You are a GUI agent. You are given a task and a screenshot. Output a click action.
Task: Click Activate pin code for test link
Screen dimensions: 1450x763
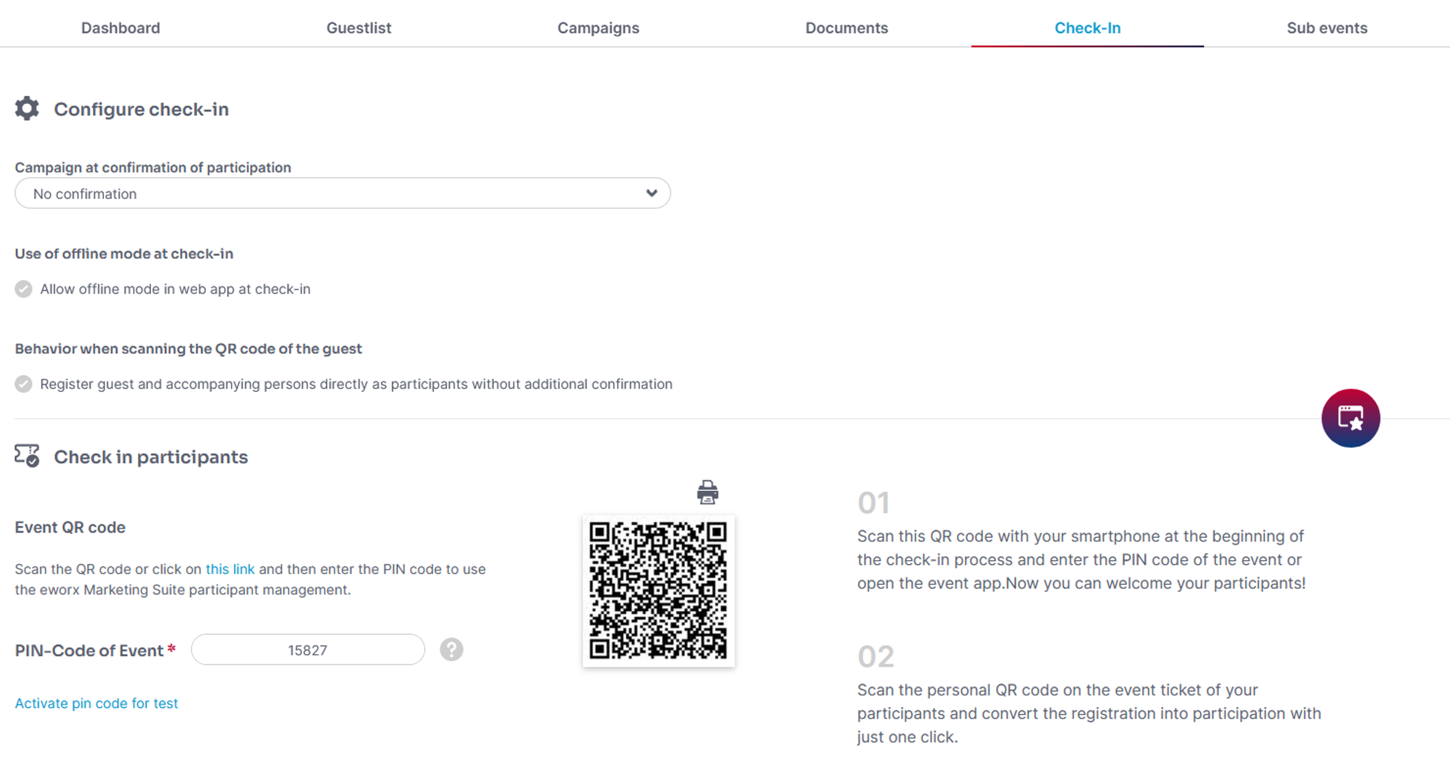coord(96,703)
